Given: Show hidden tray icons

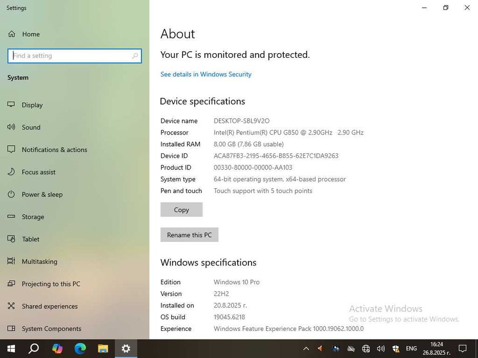Looking at the screenshot, I should tap(306, 349).
